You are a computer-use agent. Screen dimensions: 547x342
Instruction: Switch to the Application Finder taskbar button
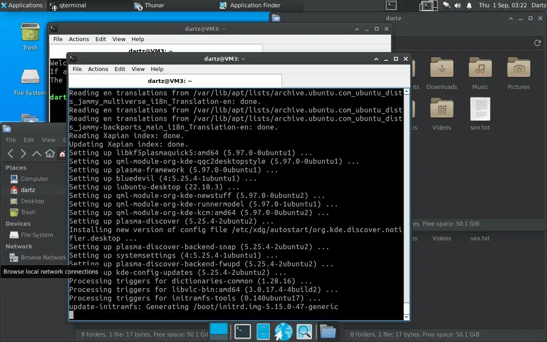(260, 5)
